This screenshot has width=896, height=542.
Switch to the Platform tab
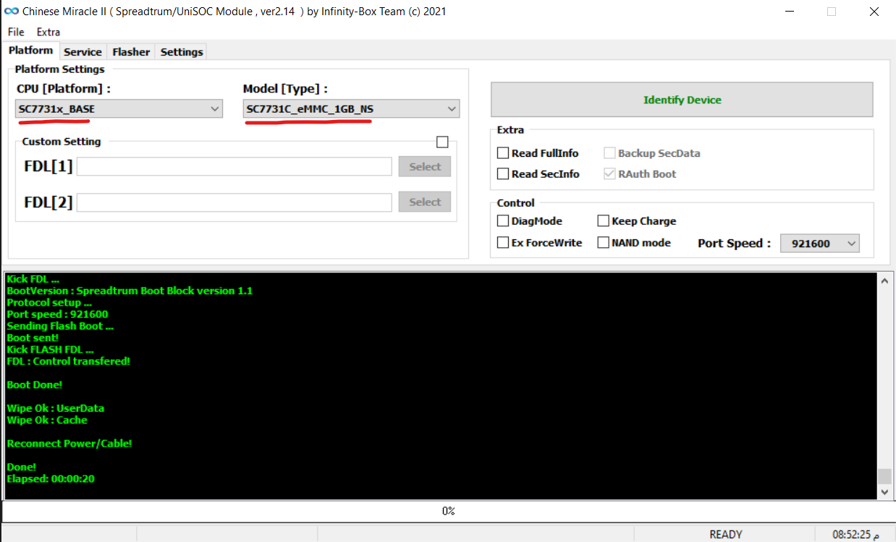click(x=31, y=51)
